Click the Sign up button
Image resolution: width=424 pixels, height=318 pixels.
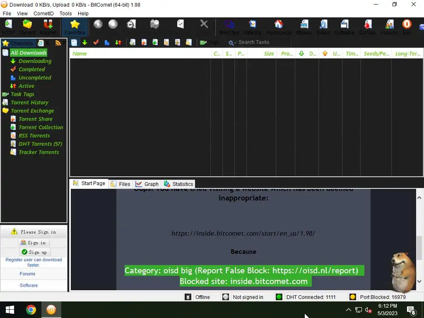pos(35,252)
